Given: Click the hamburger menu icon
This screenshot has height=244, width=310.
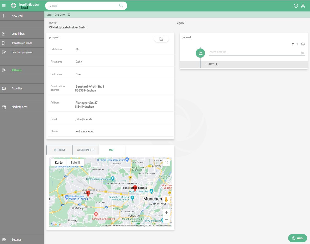Looking at the screenshot, I should coord(4,6).
